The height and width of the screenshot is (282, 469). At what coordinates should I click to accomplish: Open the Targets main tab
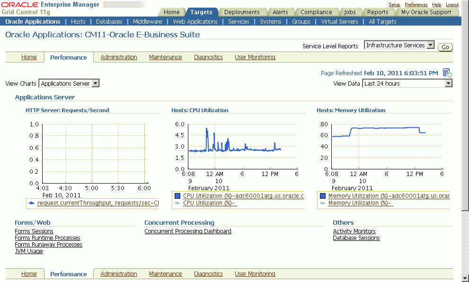point(201,12)
